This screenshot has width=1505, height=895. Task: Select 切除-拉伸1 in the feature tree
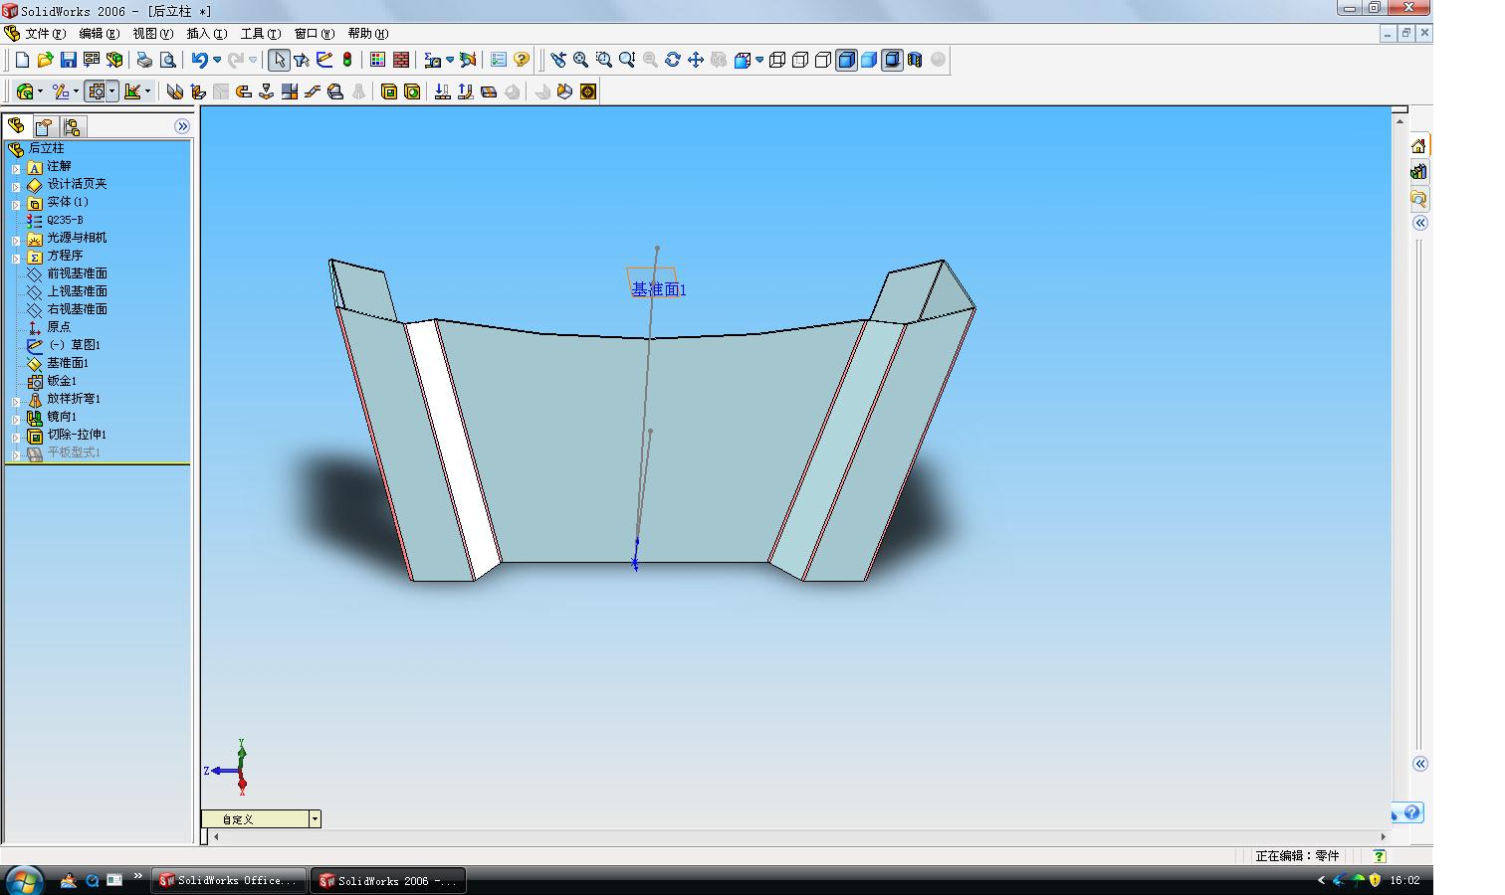coord(77,435)
